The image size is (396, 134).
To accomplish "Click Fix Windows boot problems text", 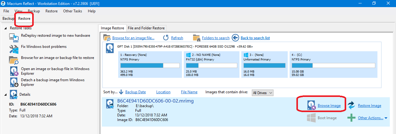I will [44, 47].
